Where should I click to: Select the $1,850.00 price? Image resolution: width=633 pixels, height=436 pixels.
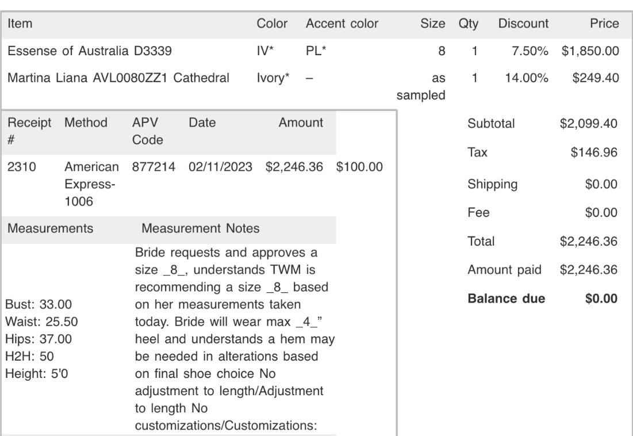pyautogui.click(x=590, y=51)
